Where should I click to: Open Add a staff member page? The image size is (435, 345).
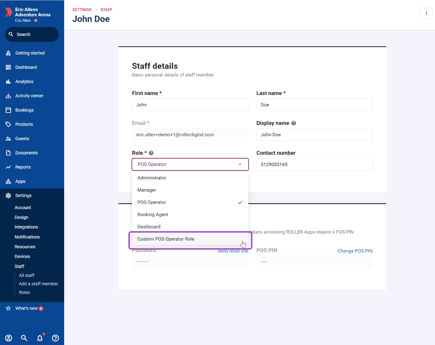(x=38, y=284)
